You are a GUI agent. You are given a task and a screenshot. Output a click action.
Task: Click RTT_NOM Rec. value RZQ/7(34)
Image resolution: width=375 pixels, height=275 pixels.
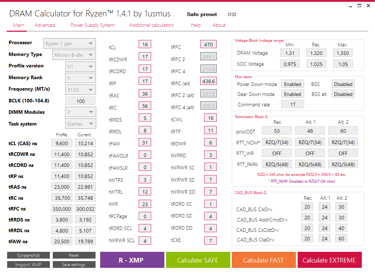click(277, 142)
